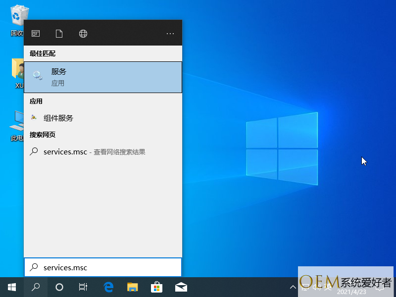Click the taskbar search magnifier button
Image resolution: width=396 pixels, height=297 pixels.
pyautogui.click(x=36, y=287)
